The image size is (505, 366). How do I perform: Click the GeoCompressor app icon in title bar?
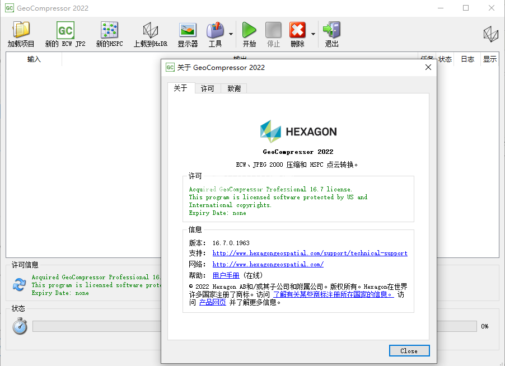pos(10,8)
